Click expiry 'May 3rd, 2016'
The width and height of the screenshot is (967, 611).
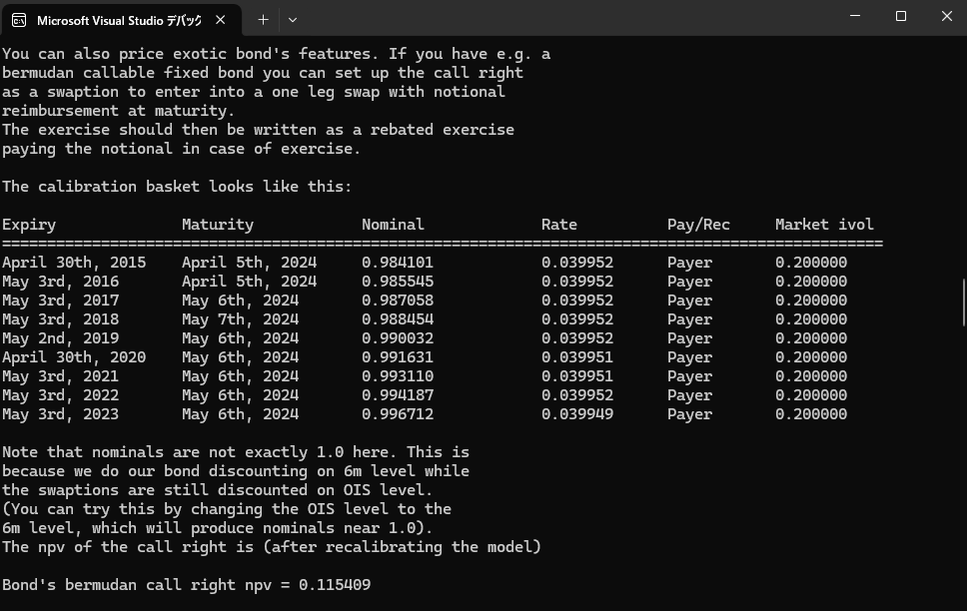pyautogui.click(x=60, y=282)
